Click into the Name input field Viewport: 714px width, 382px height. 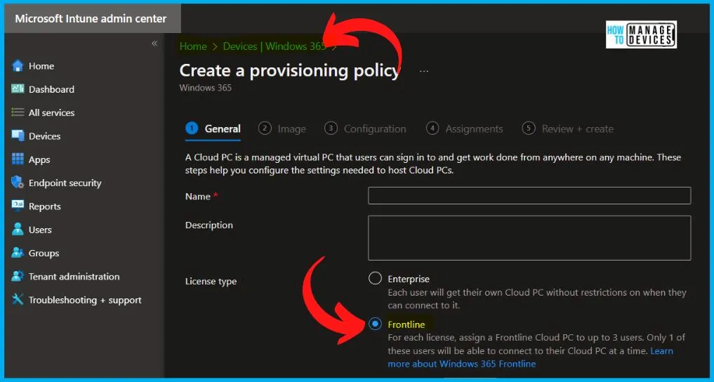coord(529,196)
